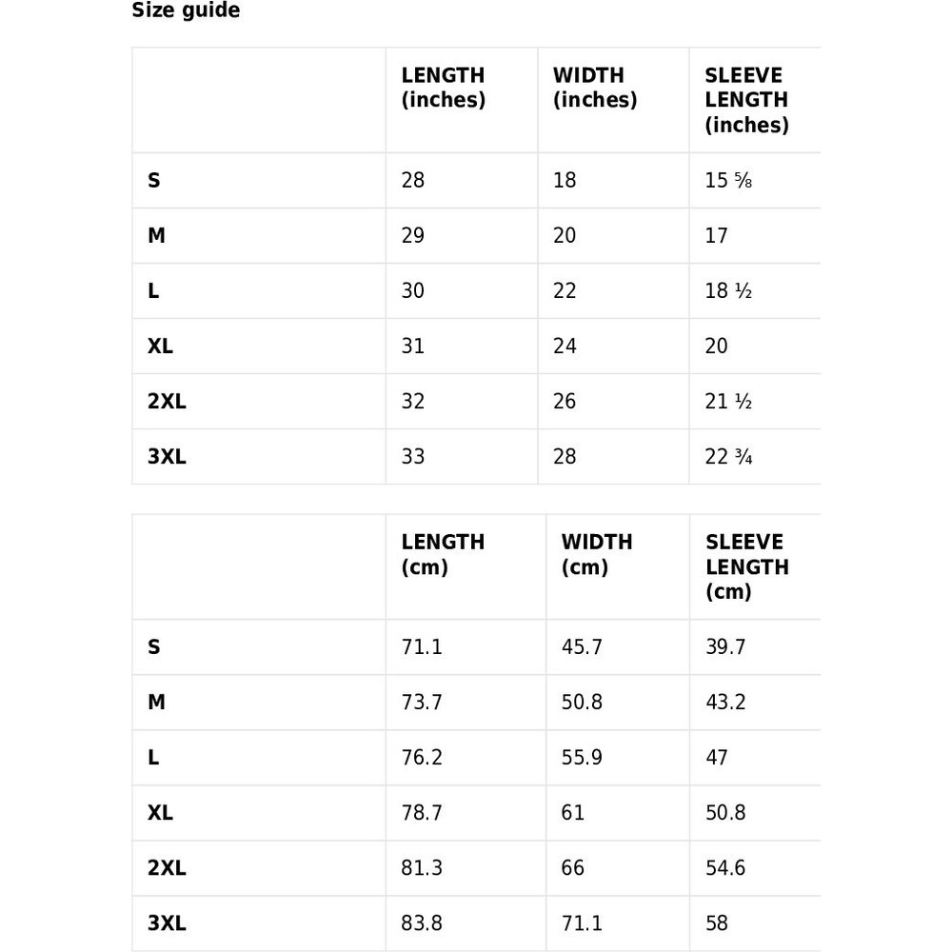The image size is (952, 952).
Task: Click the WIDTH (cm) column header
Action: pyautogui.click(x=597, y=554)
